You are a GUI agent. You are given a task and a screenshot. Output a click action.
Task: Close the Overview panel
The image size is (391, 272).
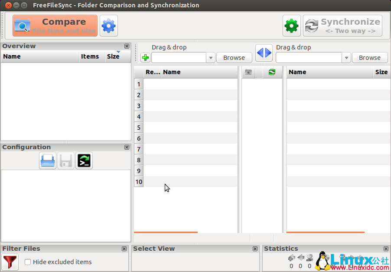coord(127,46)
